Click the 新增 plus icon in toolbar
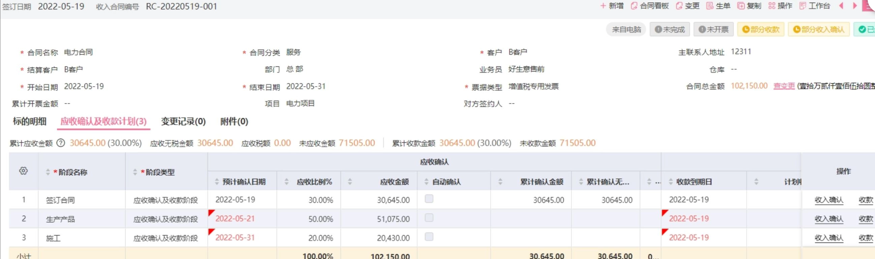Image resolution: width=875 pixels, height=259 pixels. pos(603,6)
